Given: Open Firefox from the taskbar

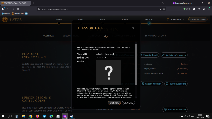Looking at the screenshot, I should click(38, 116).
